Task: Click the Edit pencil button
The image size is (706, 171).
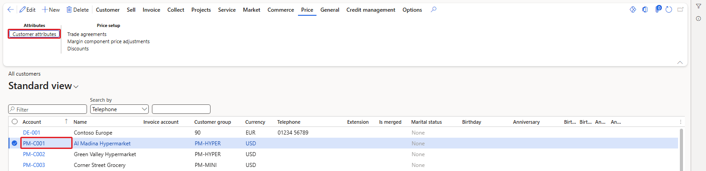Action: [28, 9]
